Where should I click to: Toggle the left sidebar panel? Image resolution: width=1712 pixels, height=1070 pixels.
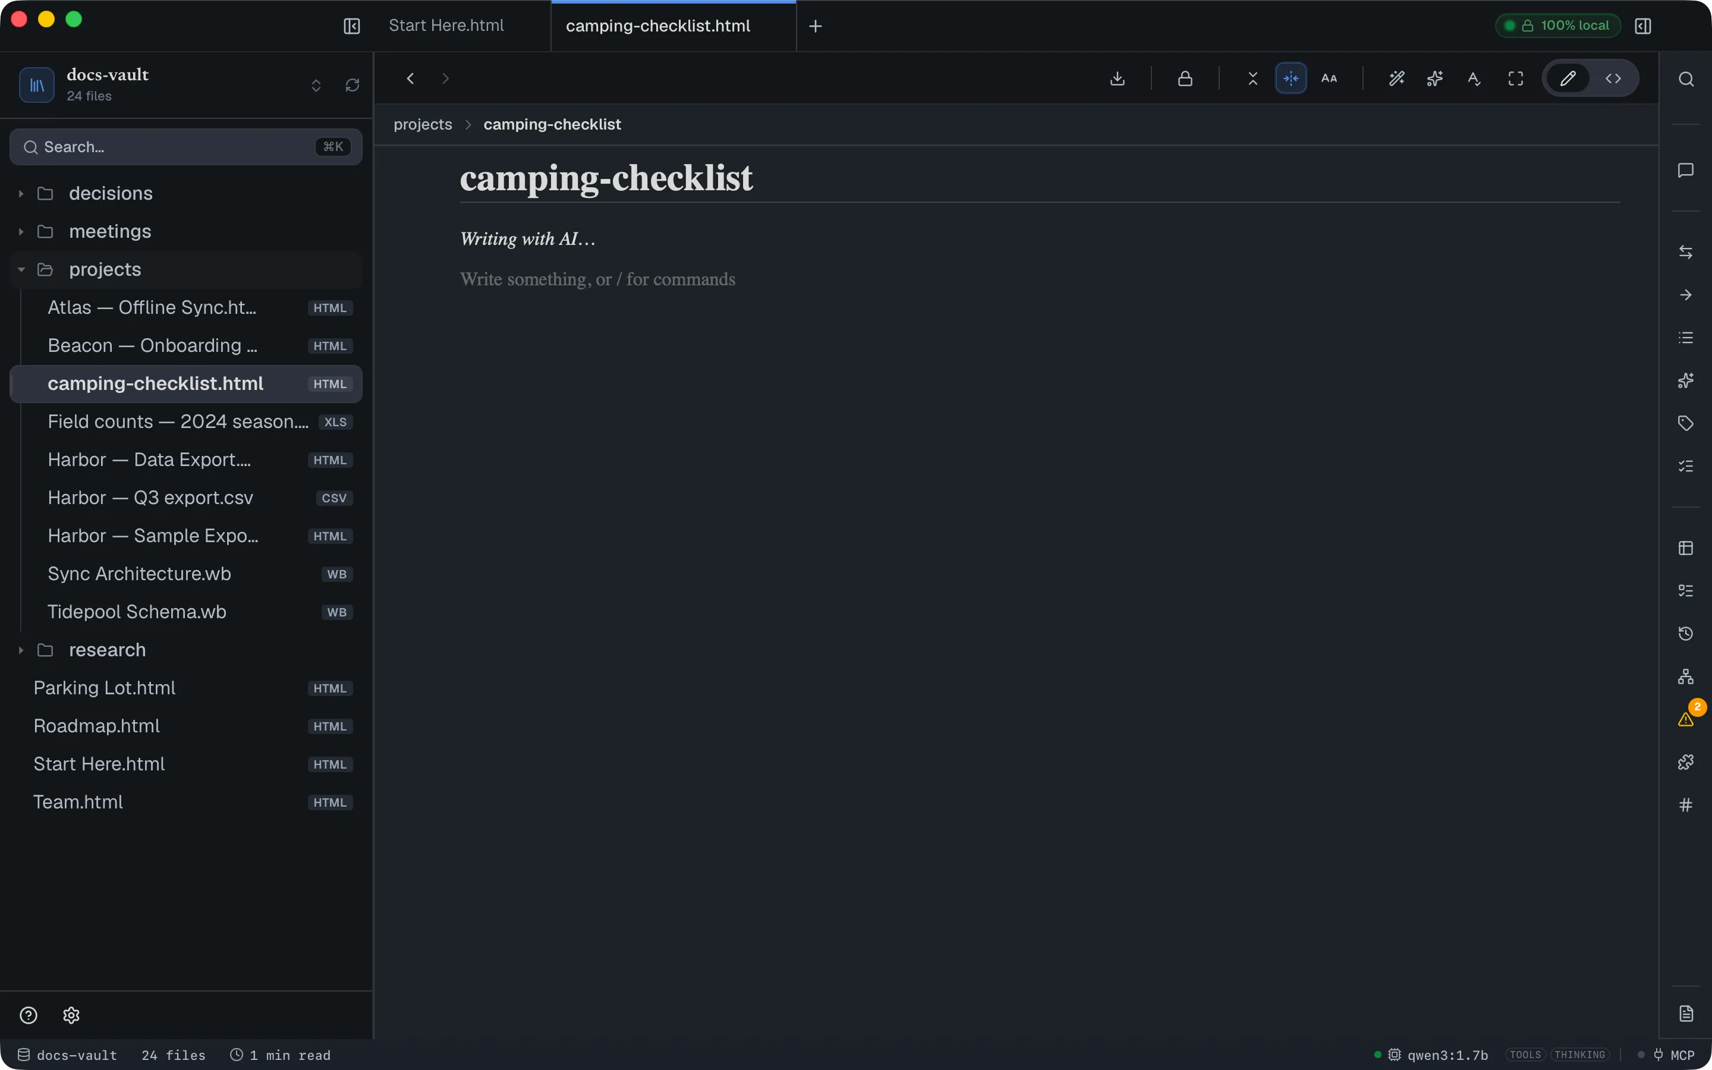351,26
